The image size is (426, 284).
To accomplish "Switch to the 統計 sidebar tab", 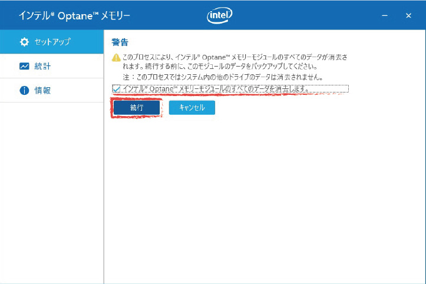I will pos(52,66).
